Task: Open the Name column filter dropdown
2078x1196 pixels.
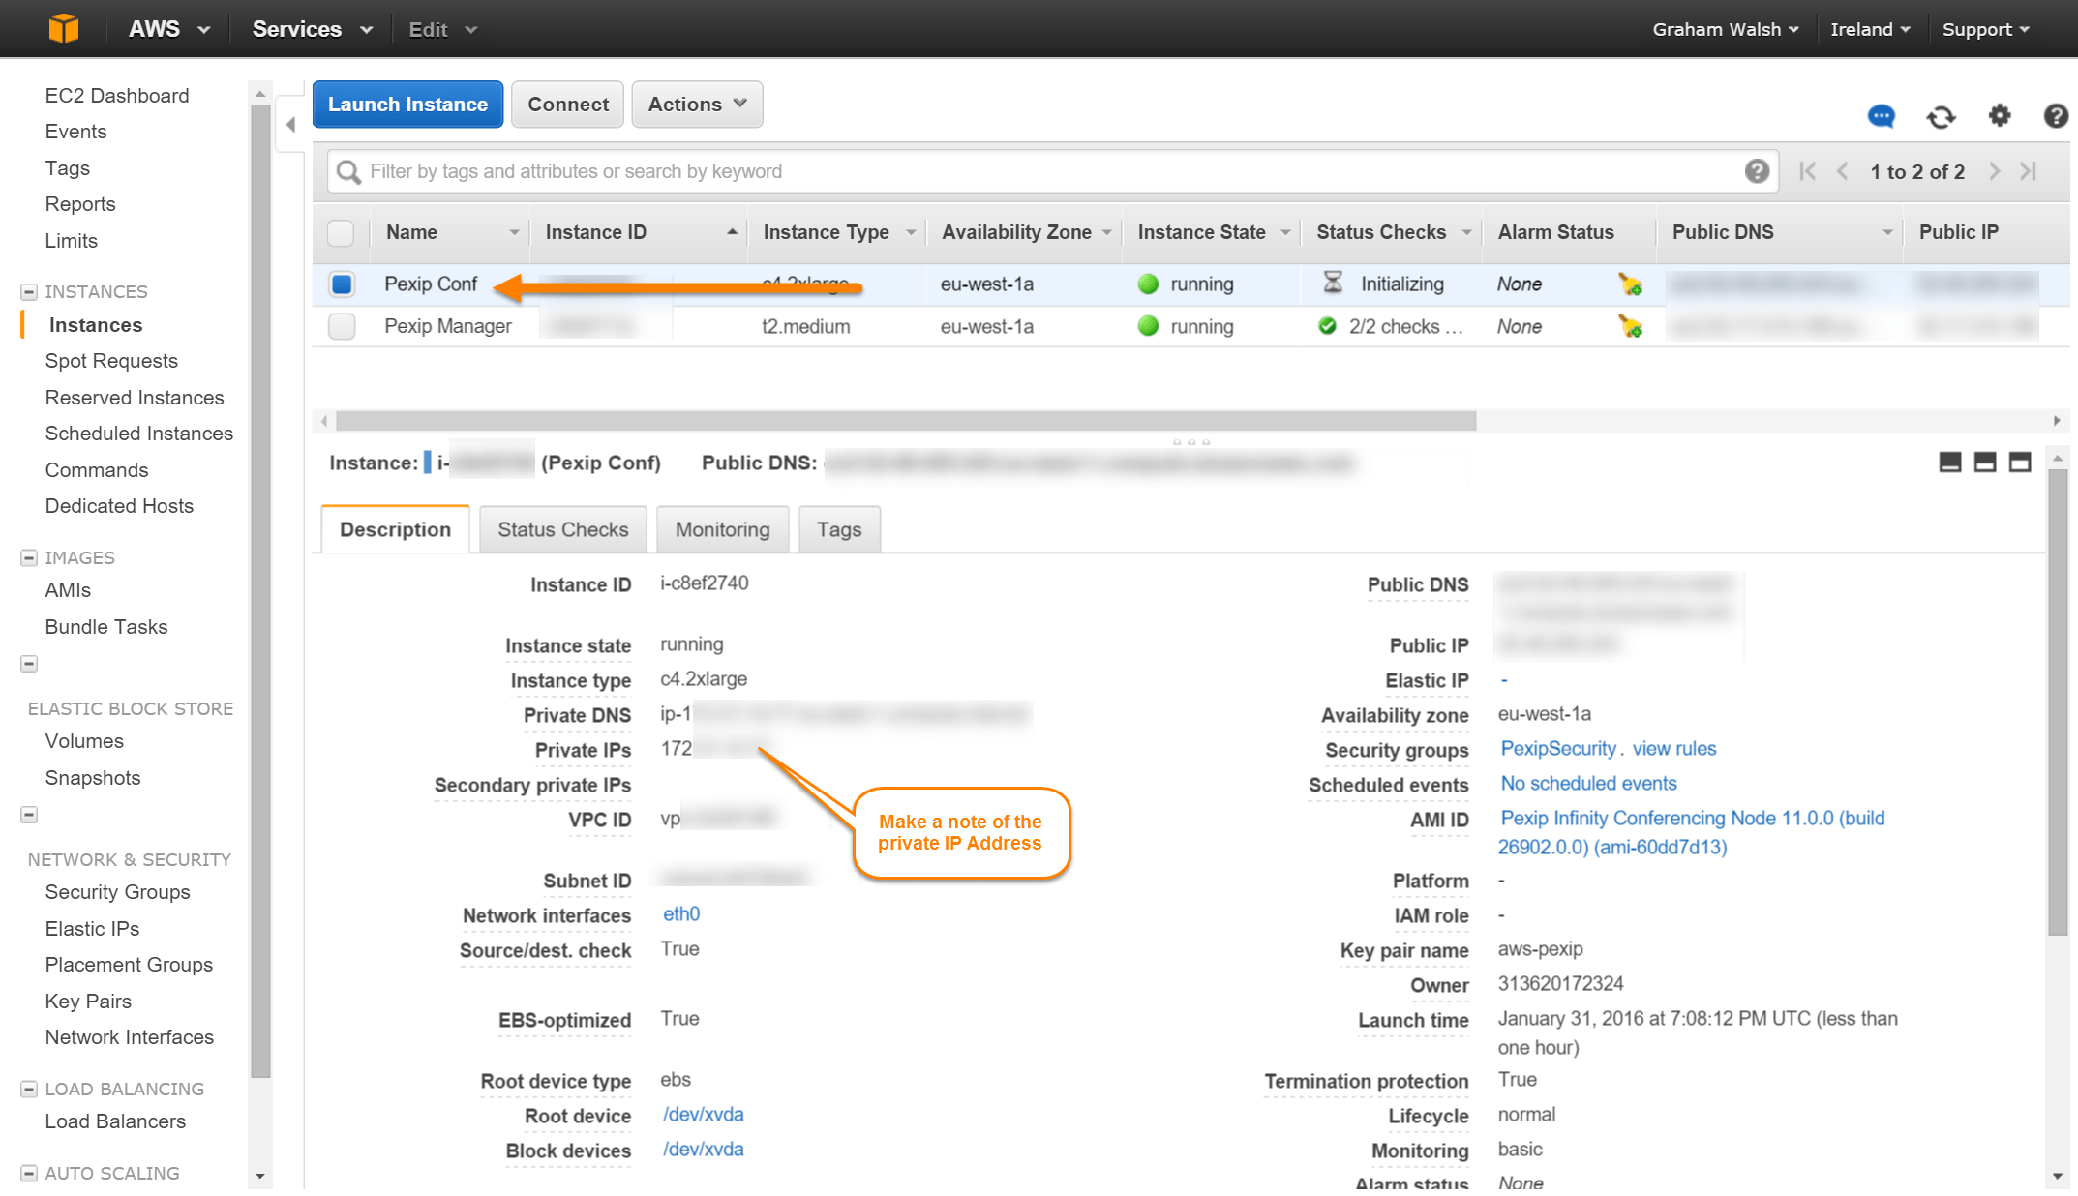Action: (x=514, y=232)
